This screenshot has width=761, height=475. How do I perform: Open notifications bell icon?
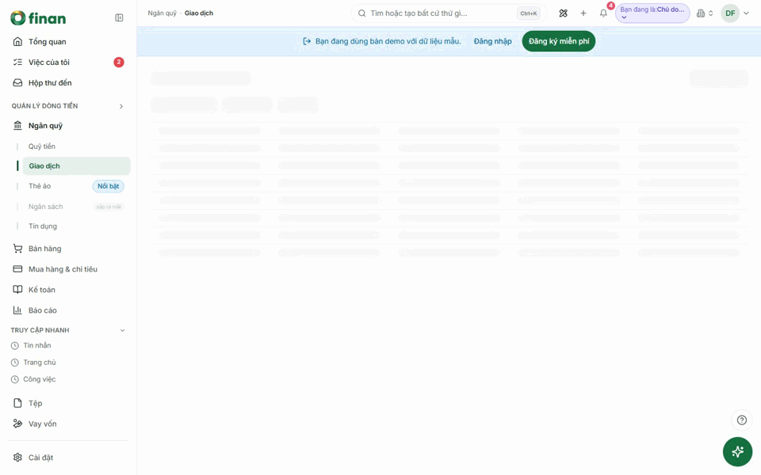coord(603,13)
